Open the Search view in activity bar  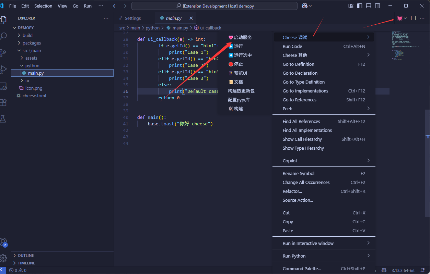pyautogui.click(x=3, y=36)
